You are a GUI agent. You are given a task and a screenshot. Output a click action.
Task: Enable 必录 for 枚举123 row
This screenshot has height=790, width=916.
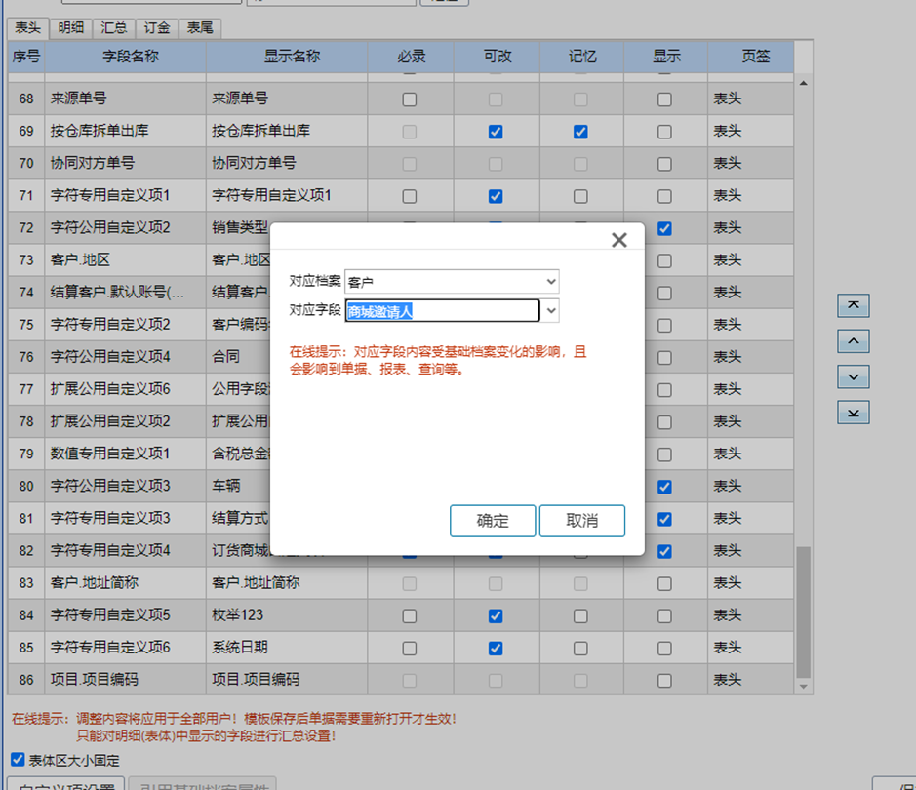(410, 615)
